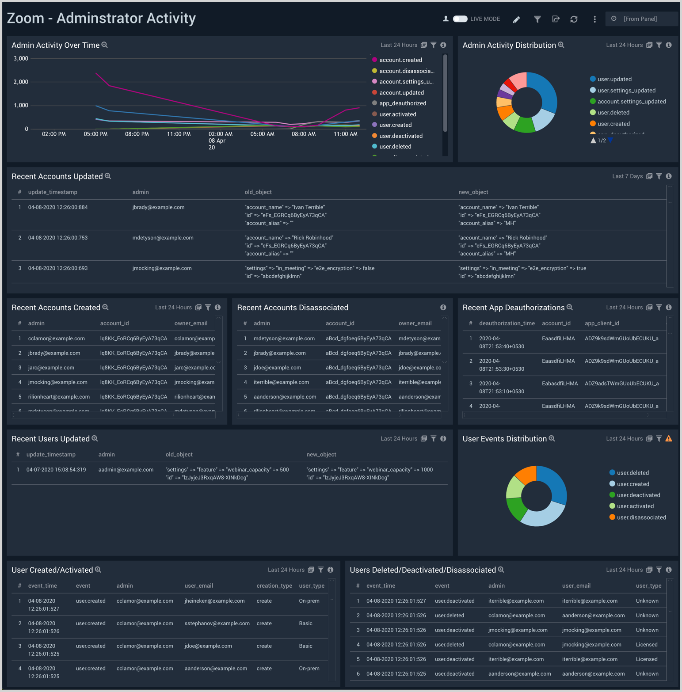
Task: Click the warning icon on User Events Distribution
Action: click(669, 438)
